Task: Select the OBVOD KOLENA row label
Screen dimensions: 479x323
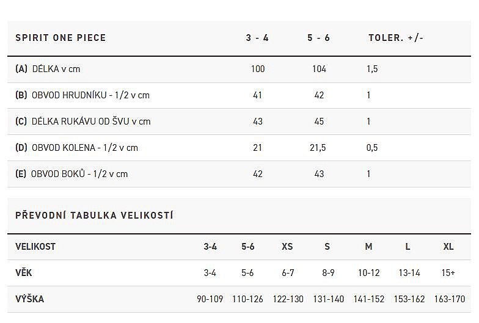Action: point(76,148)
